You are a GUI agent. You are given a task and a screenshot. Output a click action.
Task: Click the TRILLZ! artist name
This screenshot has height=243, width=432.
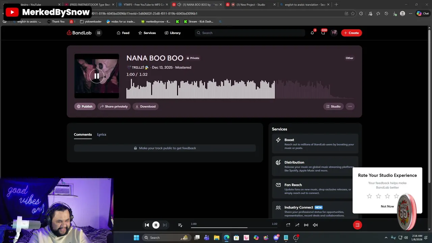(138, 67)
